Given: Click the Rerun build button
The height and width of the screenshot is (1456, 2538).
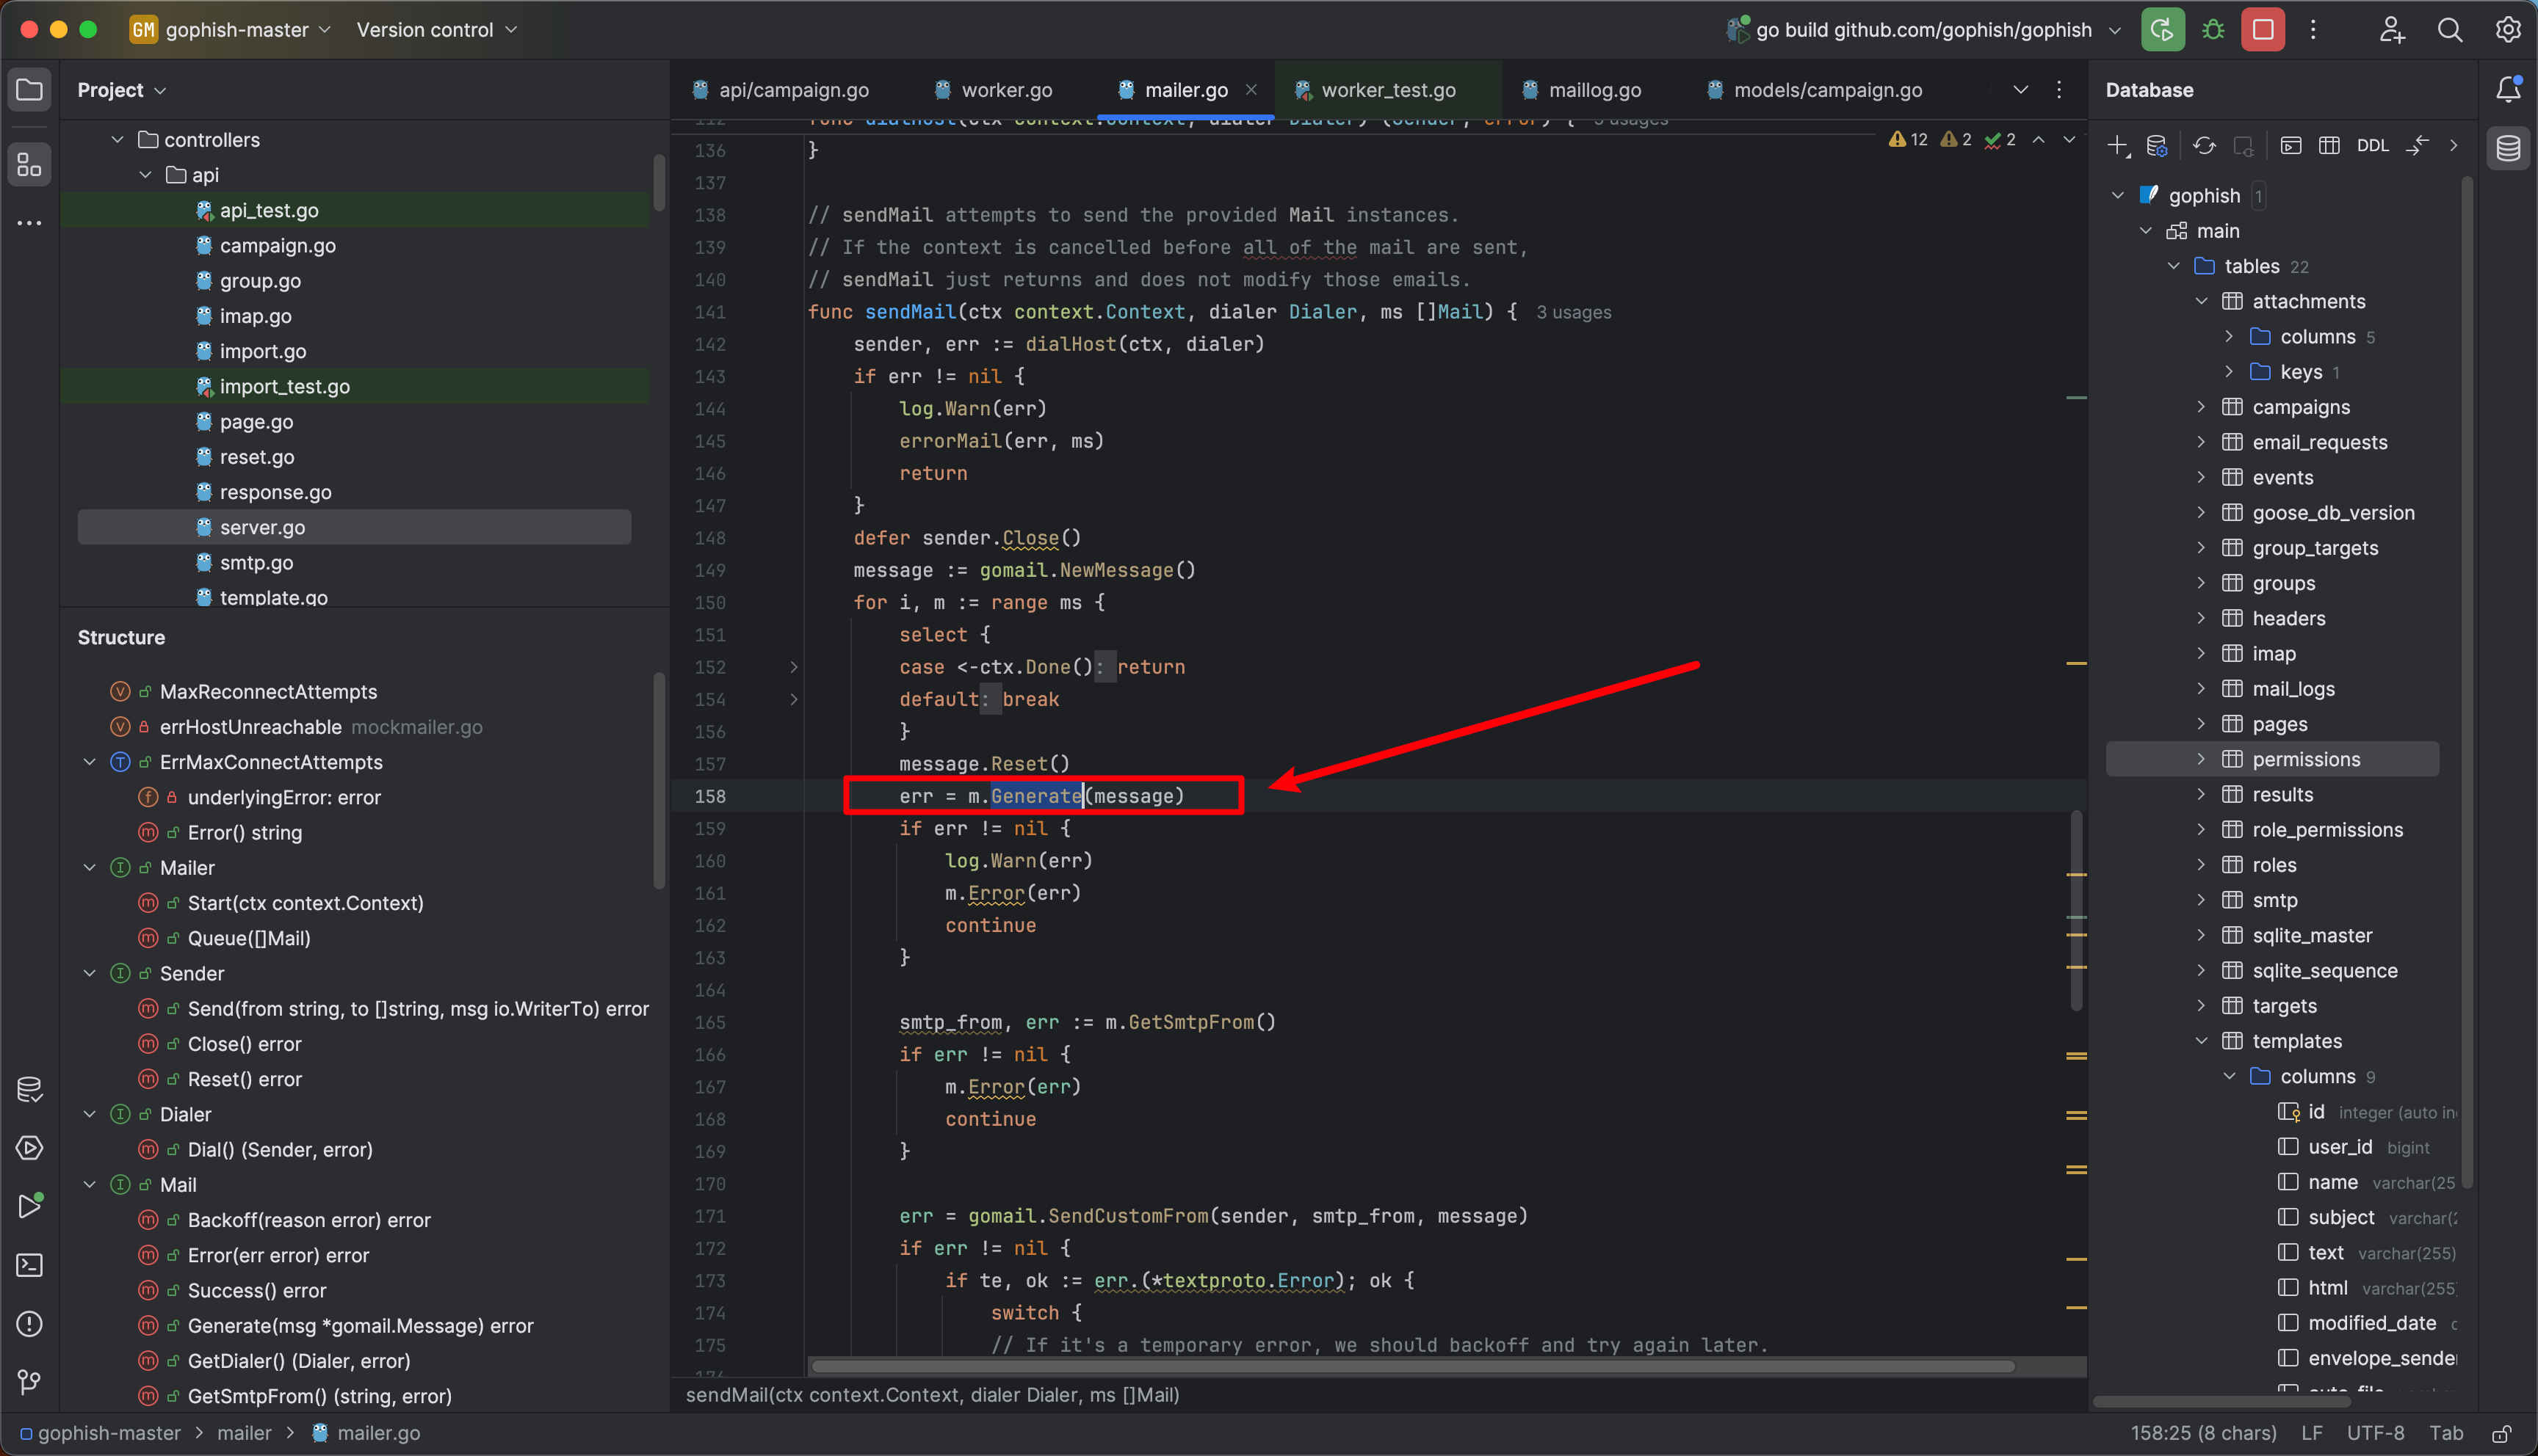Looking at the screenshot, I should [2162, 30].
